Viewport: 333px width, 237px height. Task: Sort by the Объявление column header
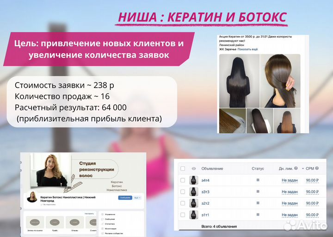[212, 169]
